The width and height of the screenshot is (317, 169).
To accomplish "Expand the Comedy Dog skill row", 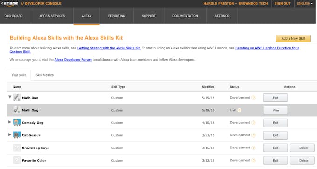I will point(9,122).
